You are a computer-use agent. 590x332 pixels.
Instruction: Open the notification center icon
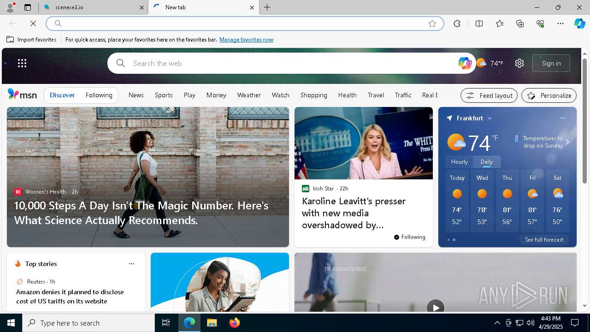[x=575, y=323]
